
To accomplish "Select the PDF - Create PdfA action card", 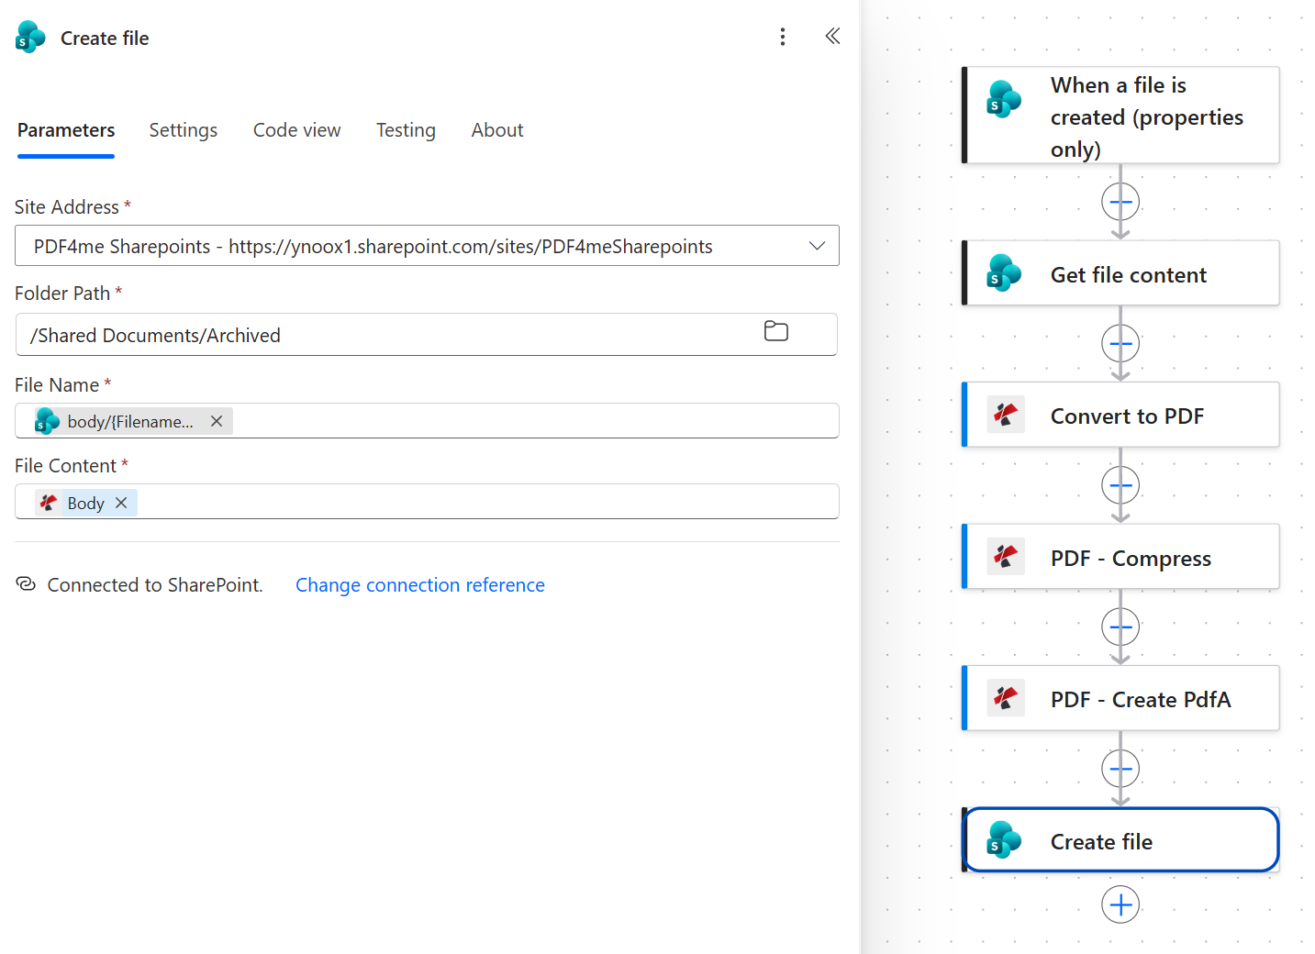I will point(1120,698).
